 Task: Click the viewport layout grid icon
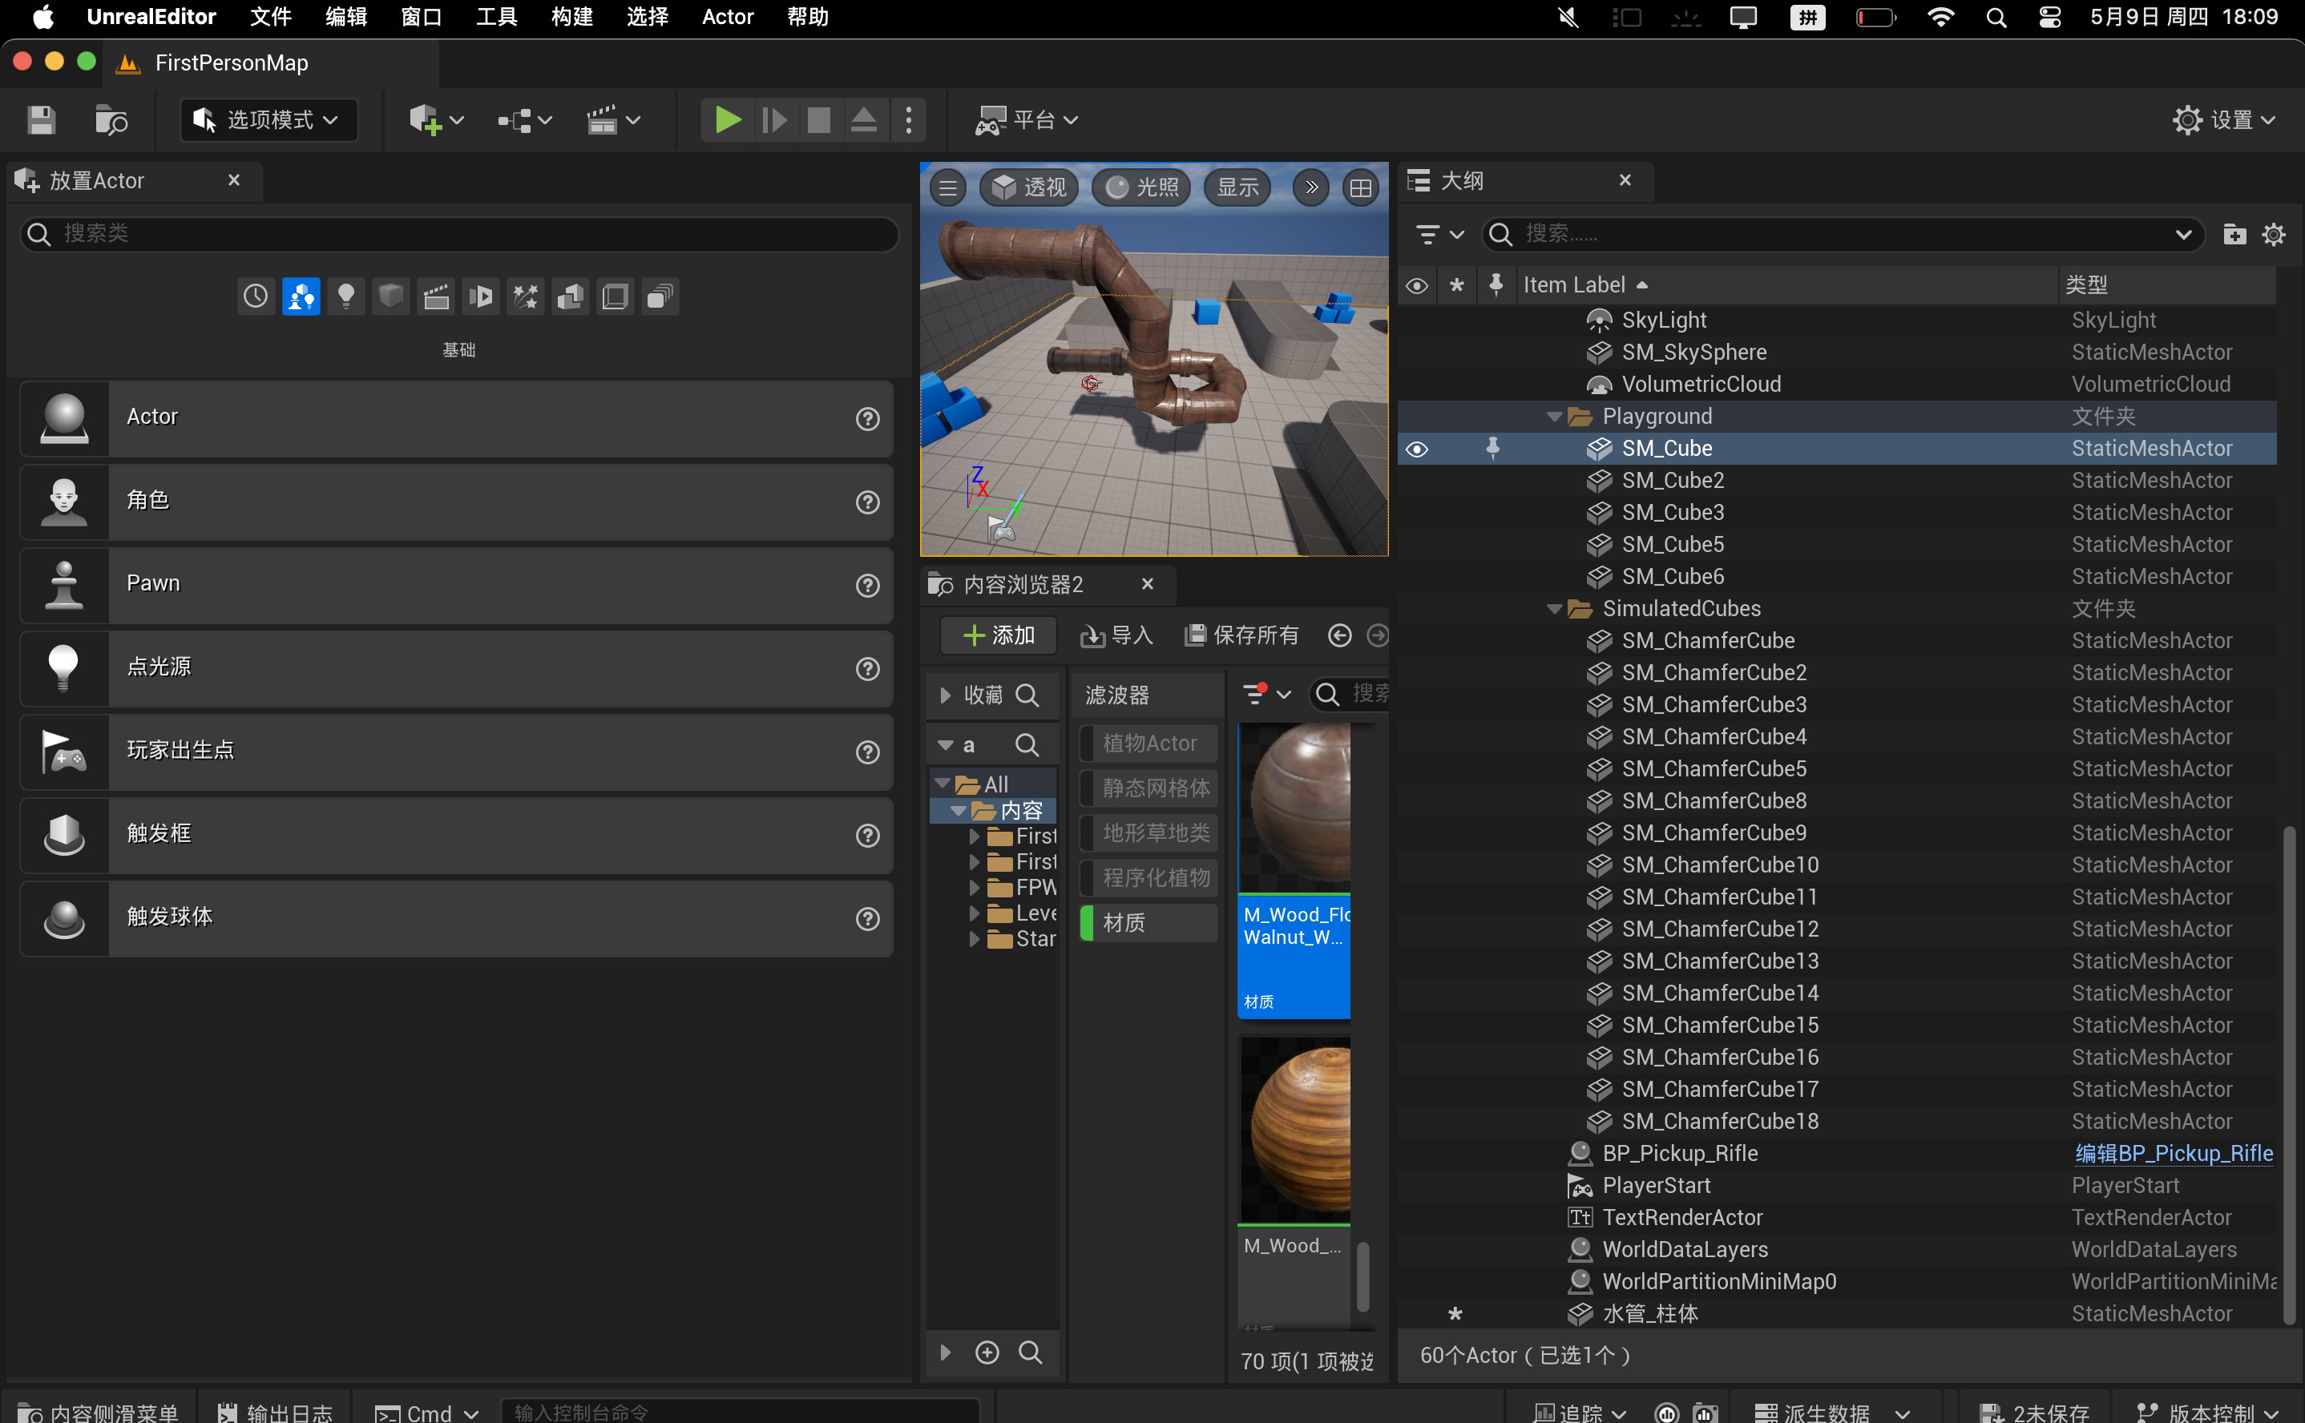[1360, 188]
